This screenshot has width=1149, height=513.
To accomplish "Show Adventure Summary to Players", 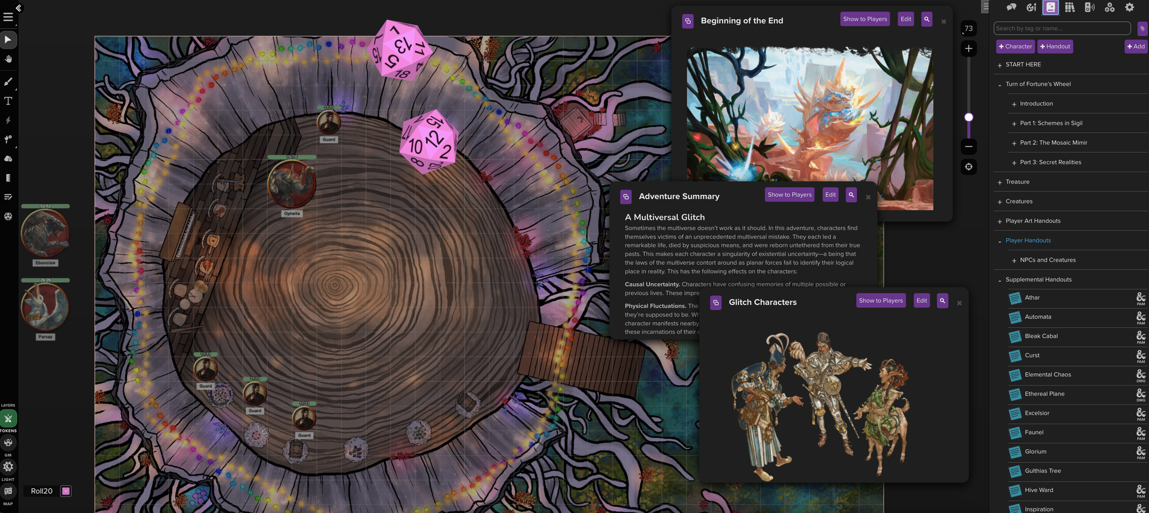I will coord(790,195).
